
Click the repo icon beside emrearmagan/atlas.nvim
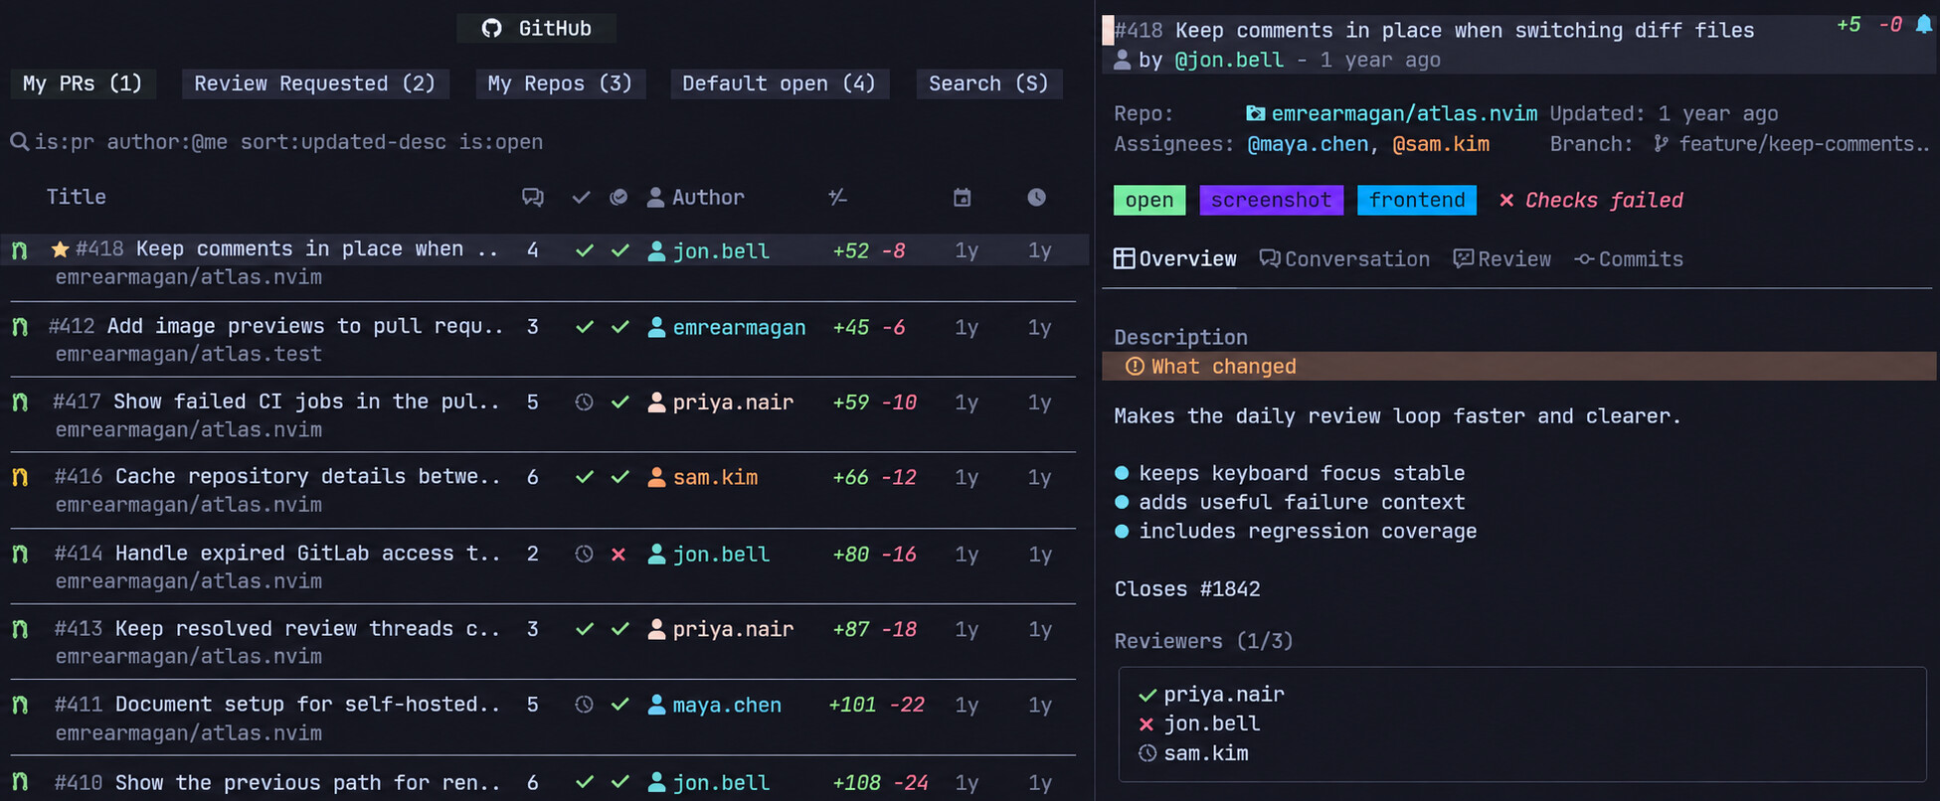pyautogui.click(x=1256, y=113)
